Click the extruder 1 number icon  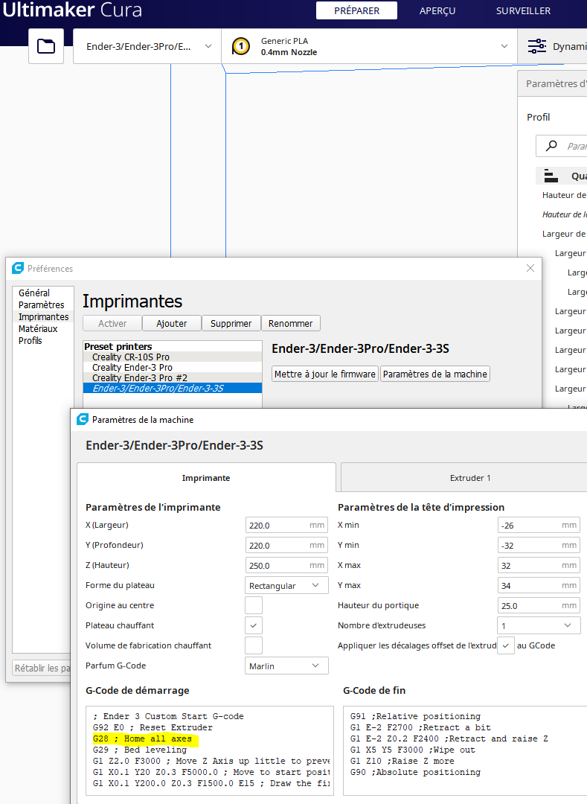[x=241, y=46]
